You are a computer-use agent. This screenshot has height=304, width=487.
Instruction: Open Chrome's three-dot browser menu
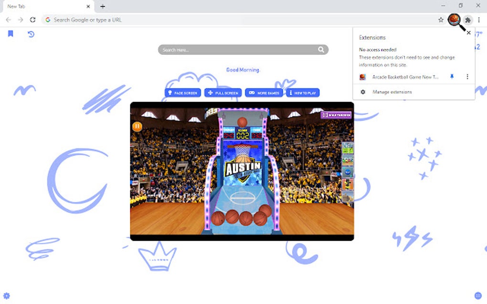point(478,20)
